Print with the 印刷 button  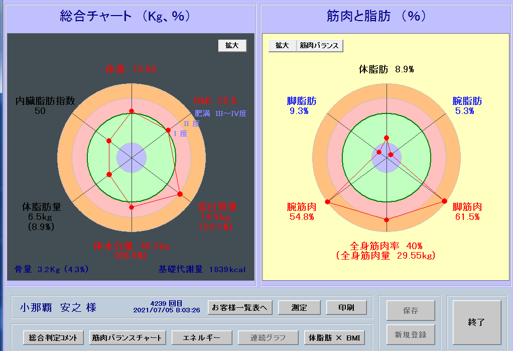pos(346,307)
